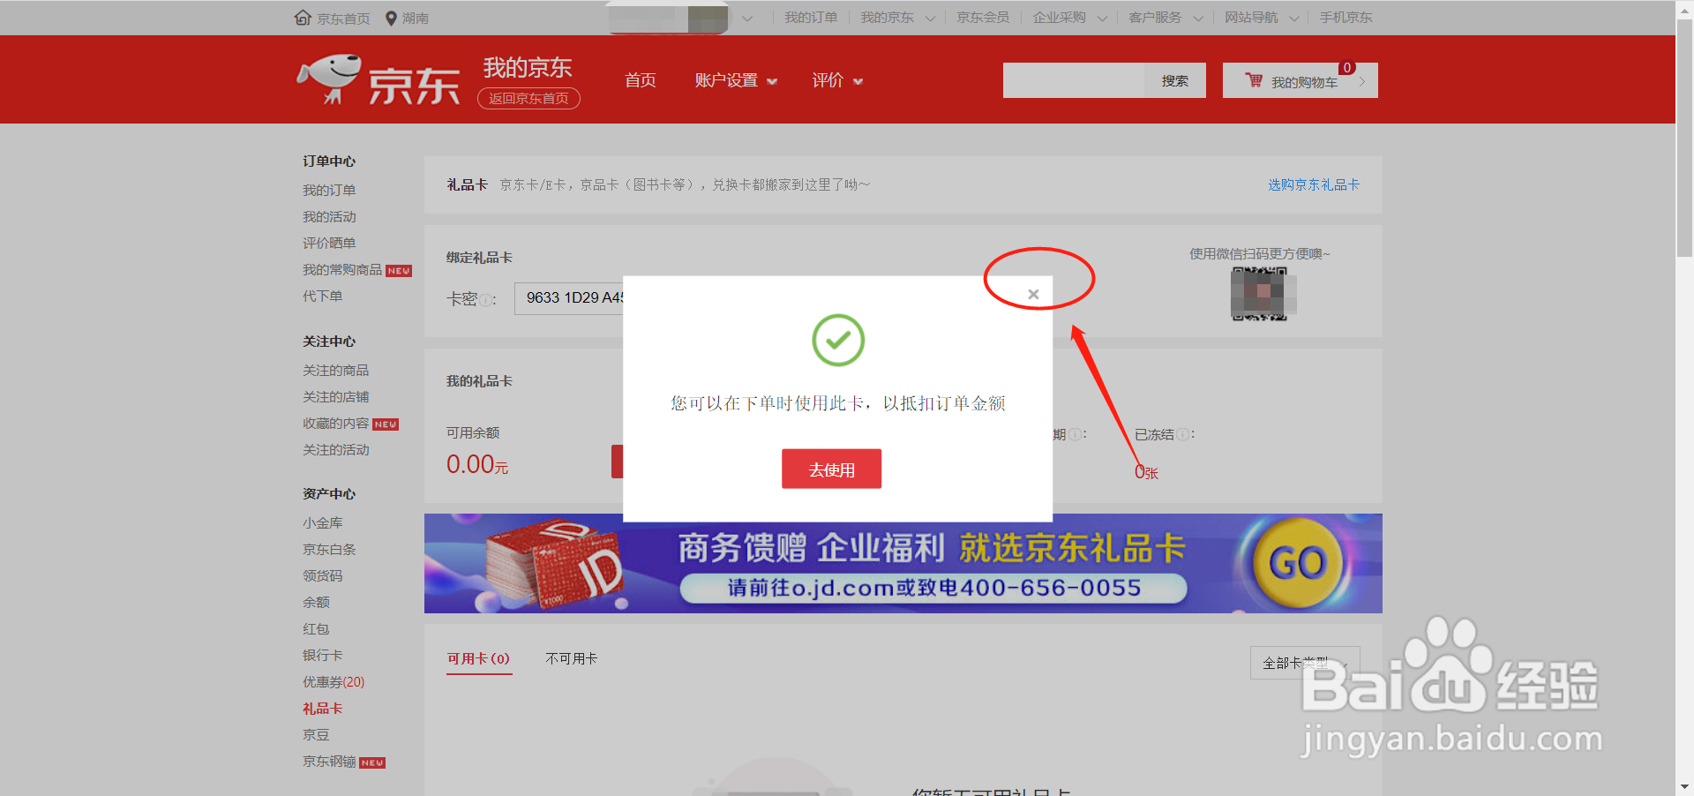
Task: Open 我的常购商品 sidebar link
Action: pyautogui.click(x=342, y=270)
